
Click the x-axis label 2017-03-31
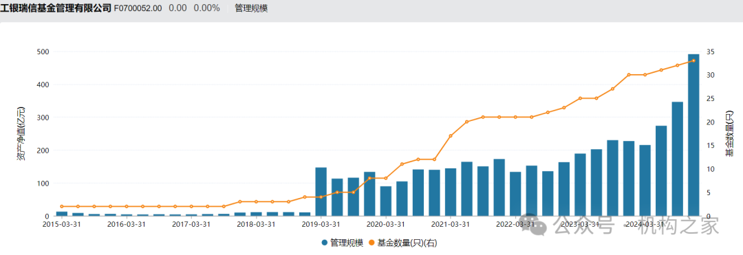click(191, 224)
